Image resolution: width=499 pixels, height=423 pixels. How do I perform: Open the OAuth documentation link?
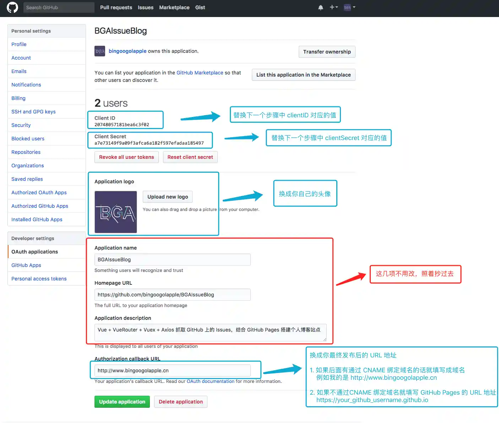211,382
